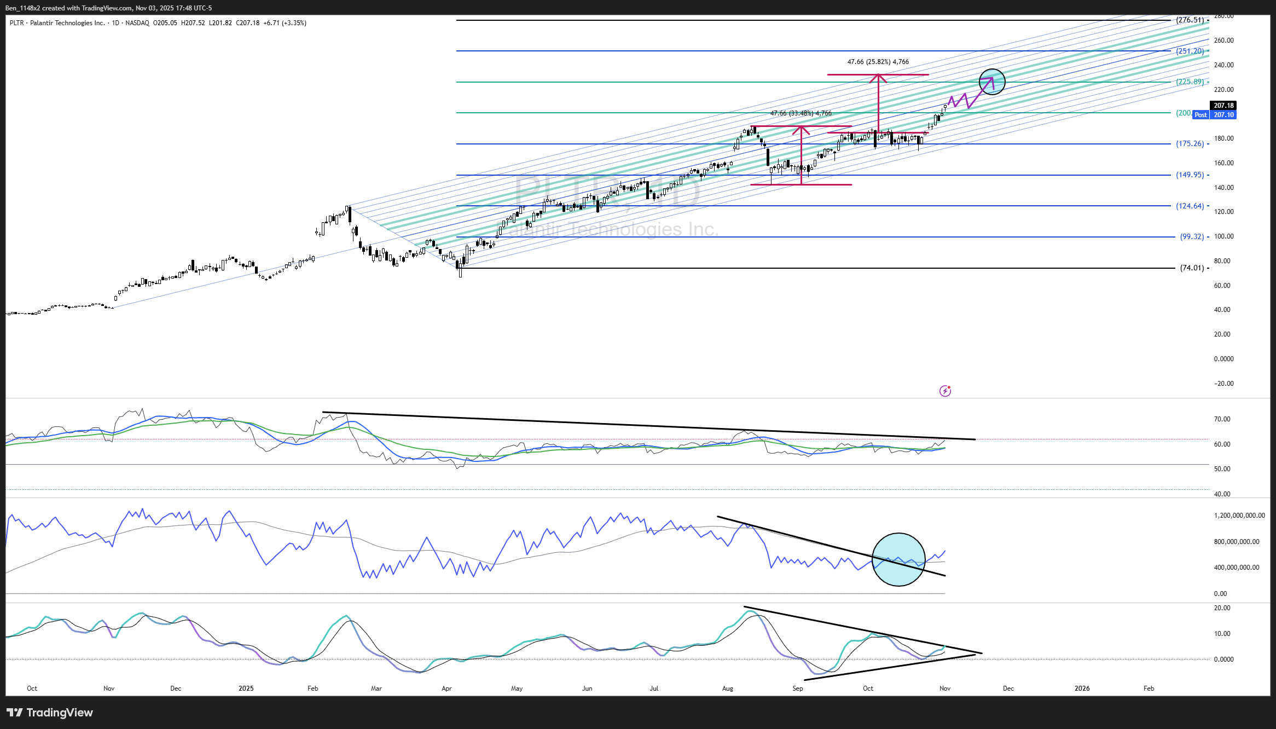Click the (74.01) black level label

click(x=1191, y=268)
